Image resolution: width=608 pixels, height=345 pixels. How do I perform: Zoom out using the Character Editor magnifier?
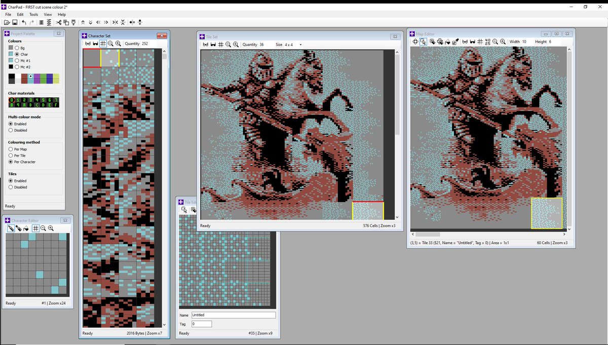tap(43, 228)
